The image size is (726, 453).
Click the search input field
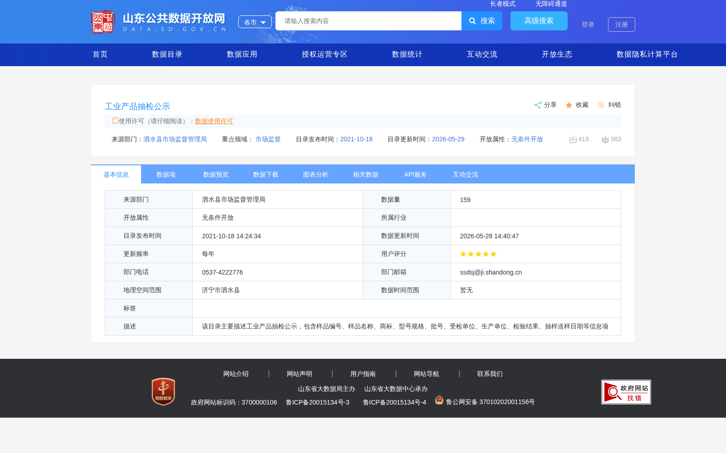point(368,21)
